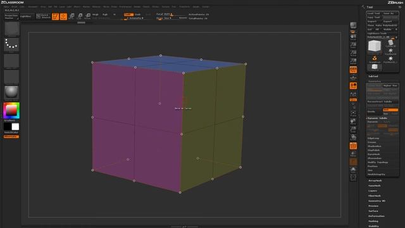
Task: Select the Cylinder3D tool thumbnail
Action: (x=390, y=43)
